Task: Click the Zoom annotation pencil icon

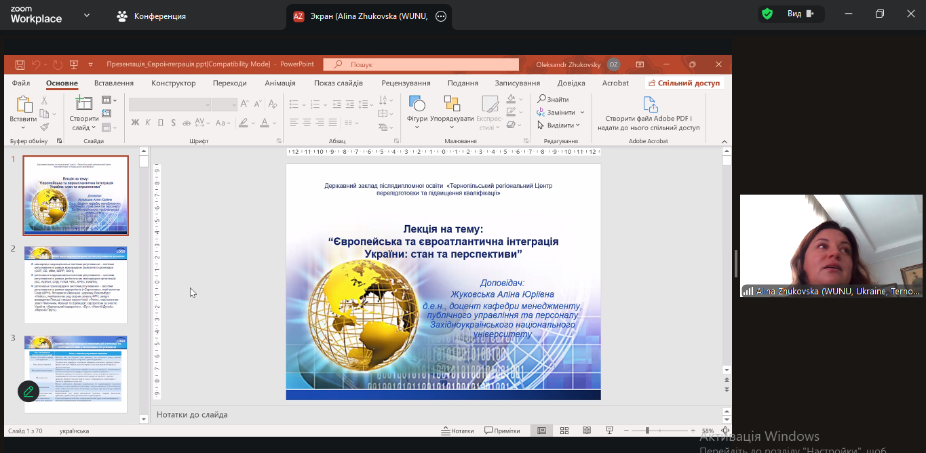Action: click(x=28, y=391)
